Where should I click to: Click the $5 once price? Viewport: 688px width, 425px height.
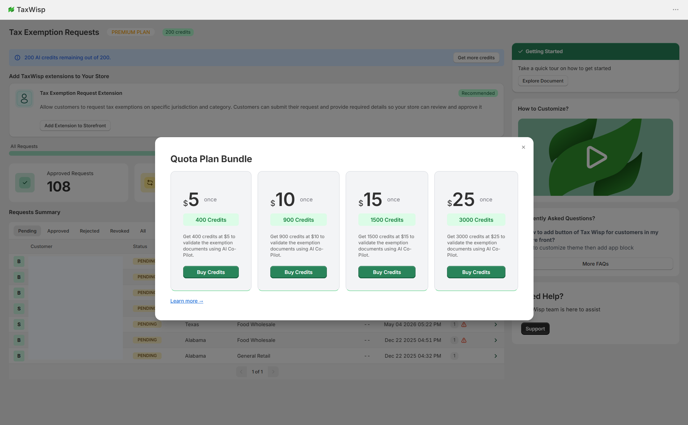pyautogui.click(x=200, y=200)
